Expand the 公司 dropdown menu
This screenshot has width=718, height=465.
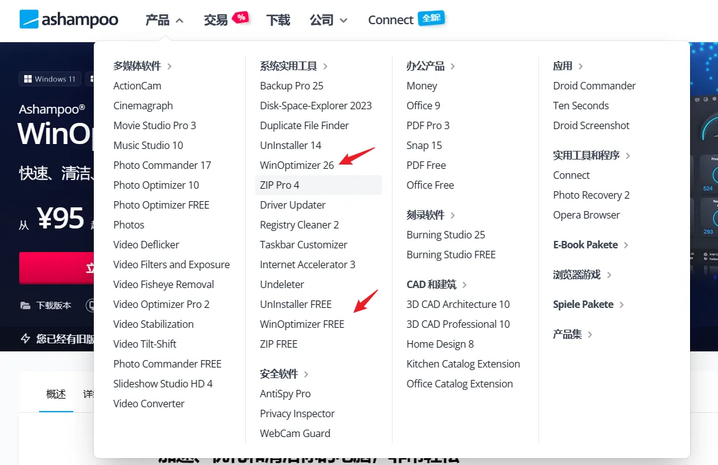tap(343, 20)
